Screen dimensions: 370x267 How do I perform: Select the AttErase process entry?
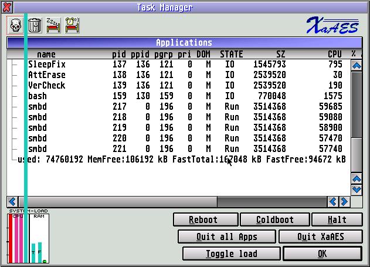[x=47, y=75]
